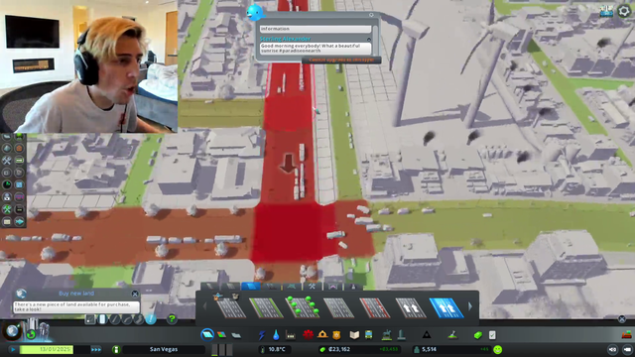Open the Landscaping tool
Screen dimensions: 635x357
click(452, 335)
